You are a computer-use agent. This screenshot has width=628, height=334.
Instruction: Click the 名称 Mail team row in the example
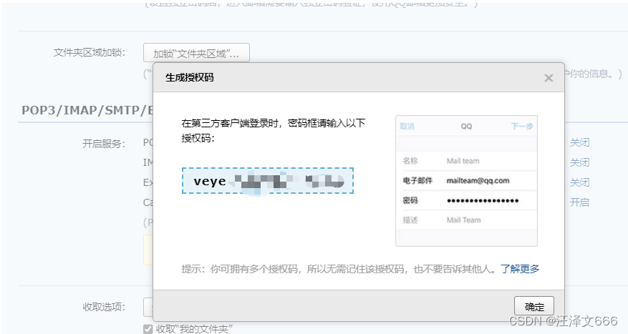click(x=466, y=161)
